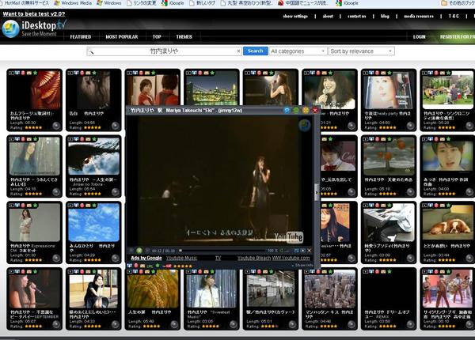
Task: Open the about link
Action: (328, 17)
